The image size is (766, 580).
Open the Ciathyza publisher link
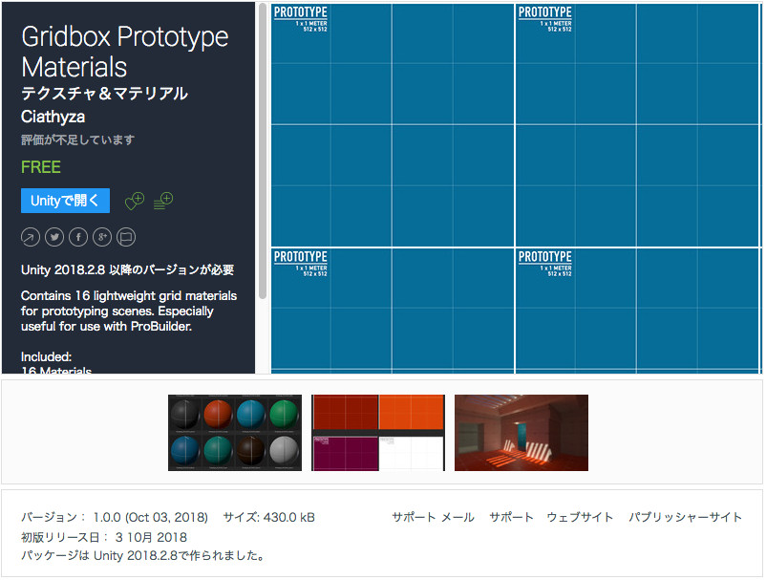point(53,117)
